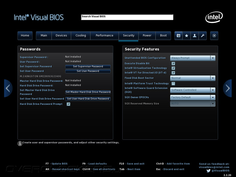Expand the Fixed Disk Boot Sector dropdown

click(x=193, y=78)
